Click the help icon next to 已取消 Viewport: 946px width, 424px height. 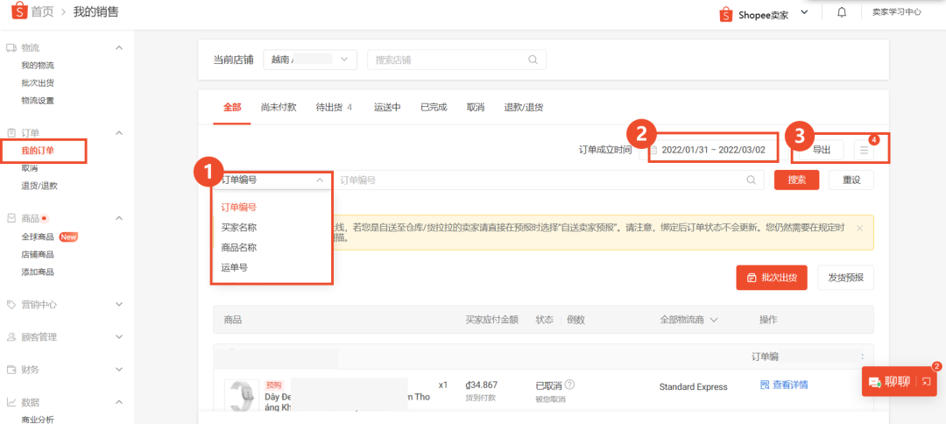[x=570, y=385]
